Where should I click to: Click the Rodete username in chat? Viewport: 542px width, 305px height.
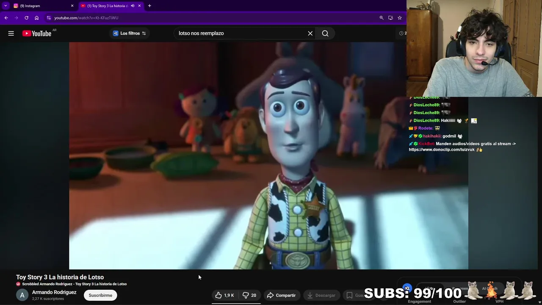click(x=425, y=128)
